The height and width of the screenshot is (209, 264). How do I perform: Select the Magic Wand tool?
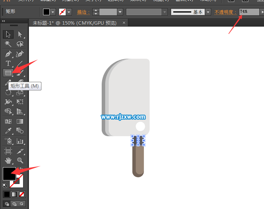point(8,44)
